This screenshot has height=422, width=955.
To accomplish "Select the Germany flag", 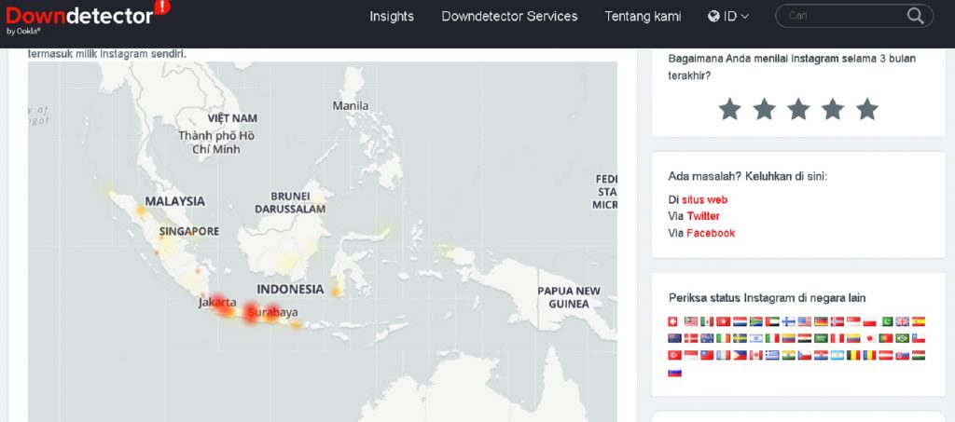I will click(x=821, y=321).
